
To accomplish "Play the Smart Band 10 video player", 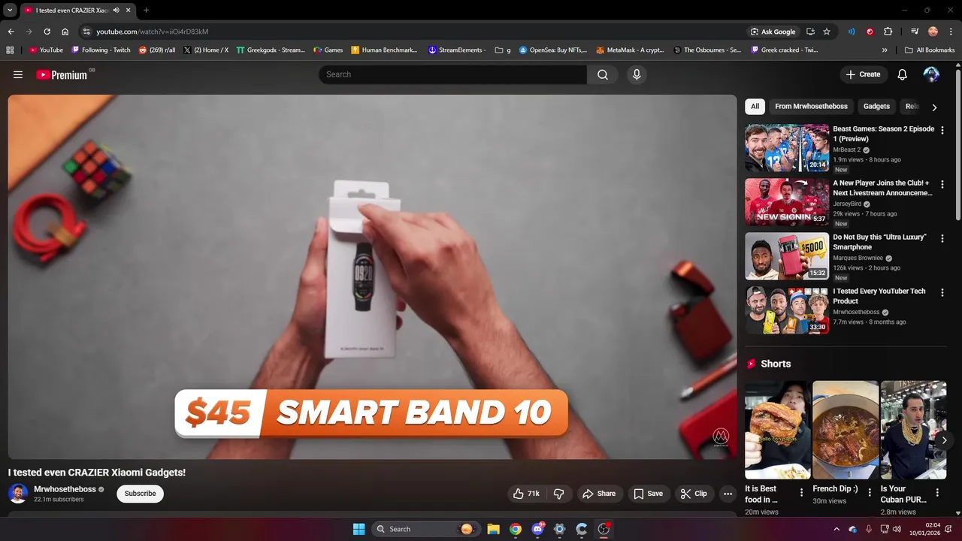I will click(x=372, y=277).
